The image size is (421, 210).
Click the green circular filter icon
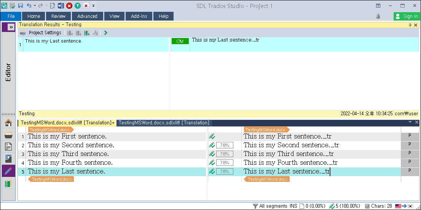point(78,5)
